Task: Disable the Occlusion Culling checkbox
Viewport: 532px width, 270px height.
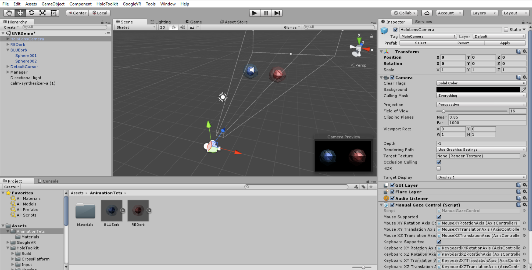Action: coord(439,162)
